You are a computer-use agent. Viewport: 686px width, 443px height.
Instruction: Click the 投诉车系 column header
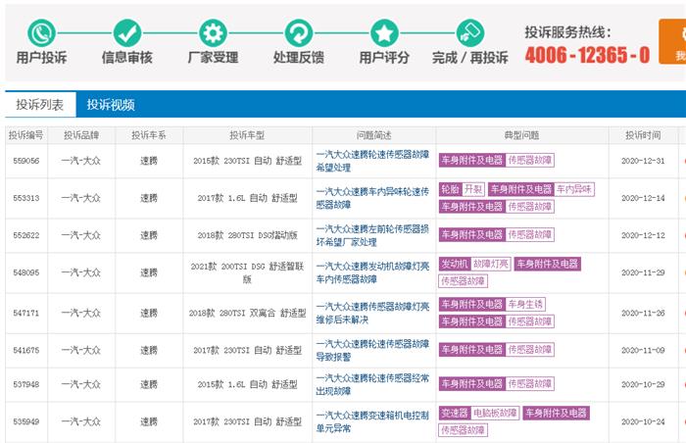pos(149,135)
